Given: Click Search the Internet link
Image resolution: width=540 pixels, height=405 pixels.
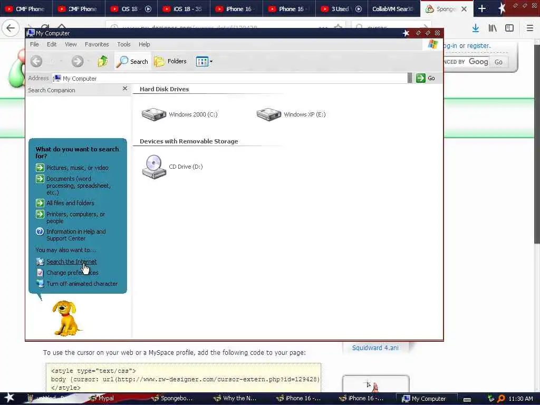Looking at the screenshot, I should point(71,262).
